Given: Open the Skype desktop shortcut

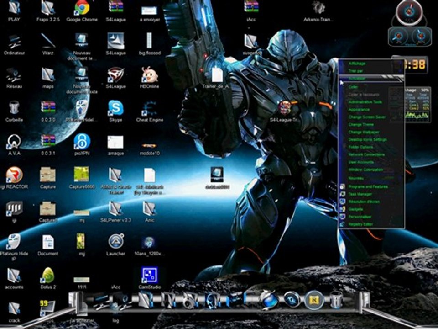Looking at the screenshot, I should click(115, 111).
